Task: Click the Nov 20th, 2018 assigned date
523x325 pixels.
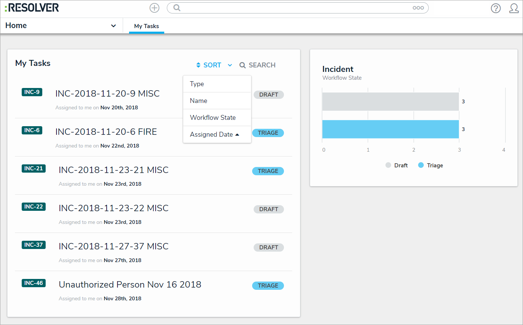Action: (x=119, y=108)
